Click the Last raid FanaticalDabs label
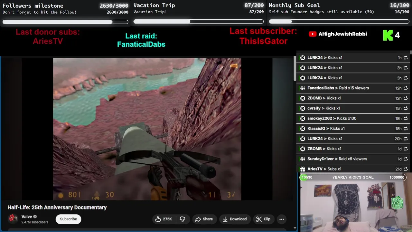412x232 pixels. point(141,40)
